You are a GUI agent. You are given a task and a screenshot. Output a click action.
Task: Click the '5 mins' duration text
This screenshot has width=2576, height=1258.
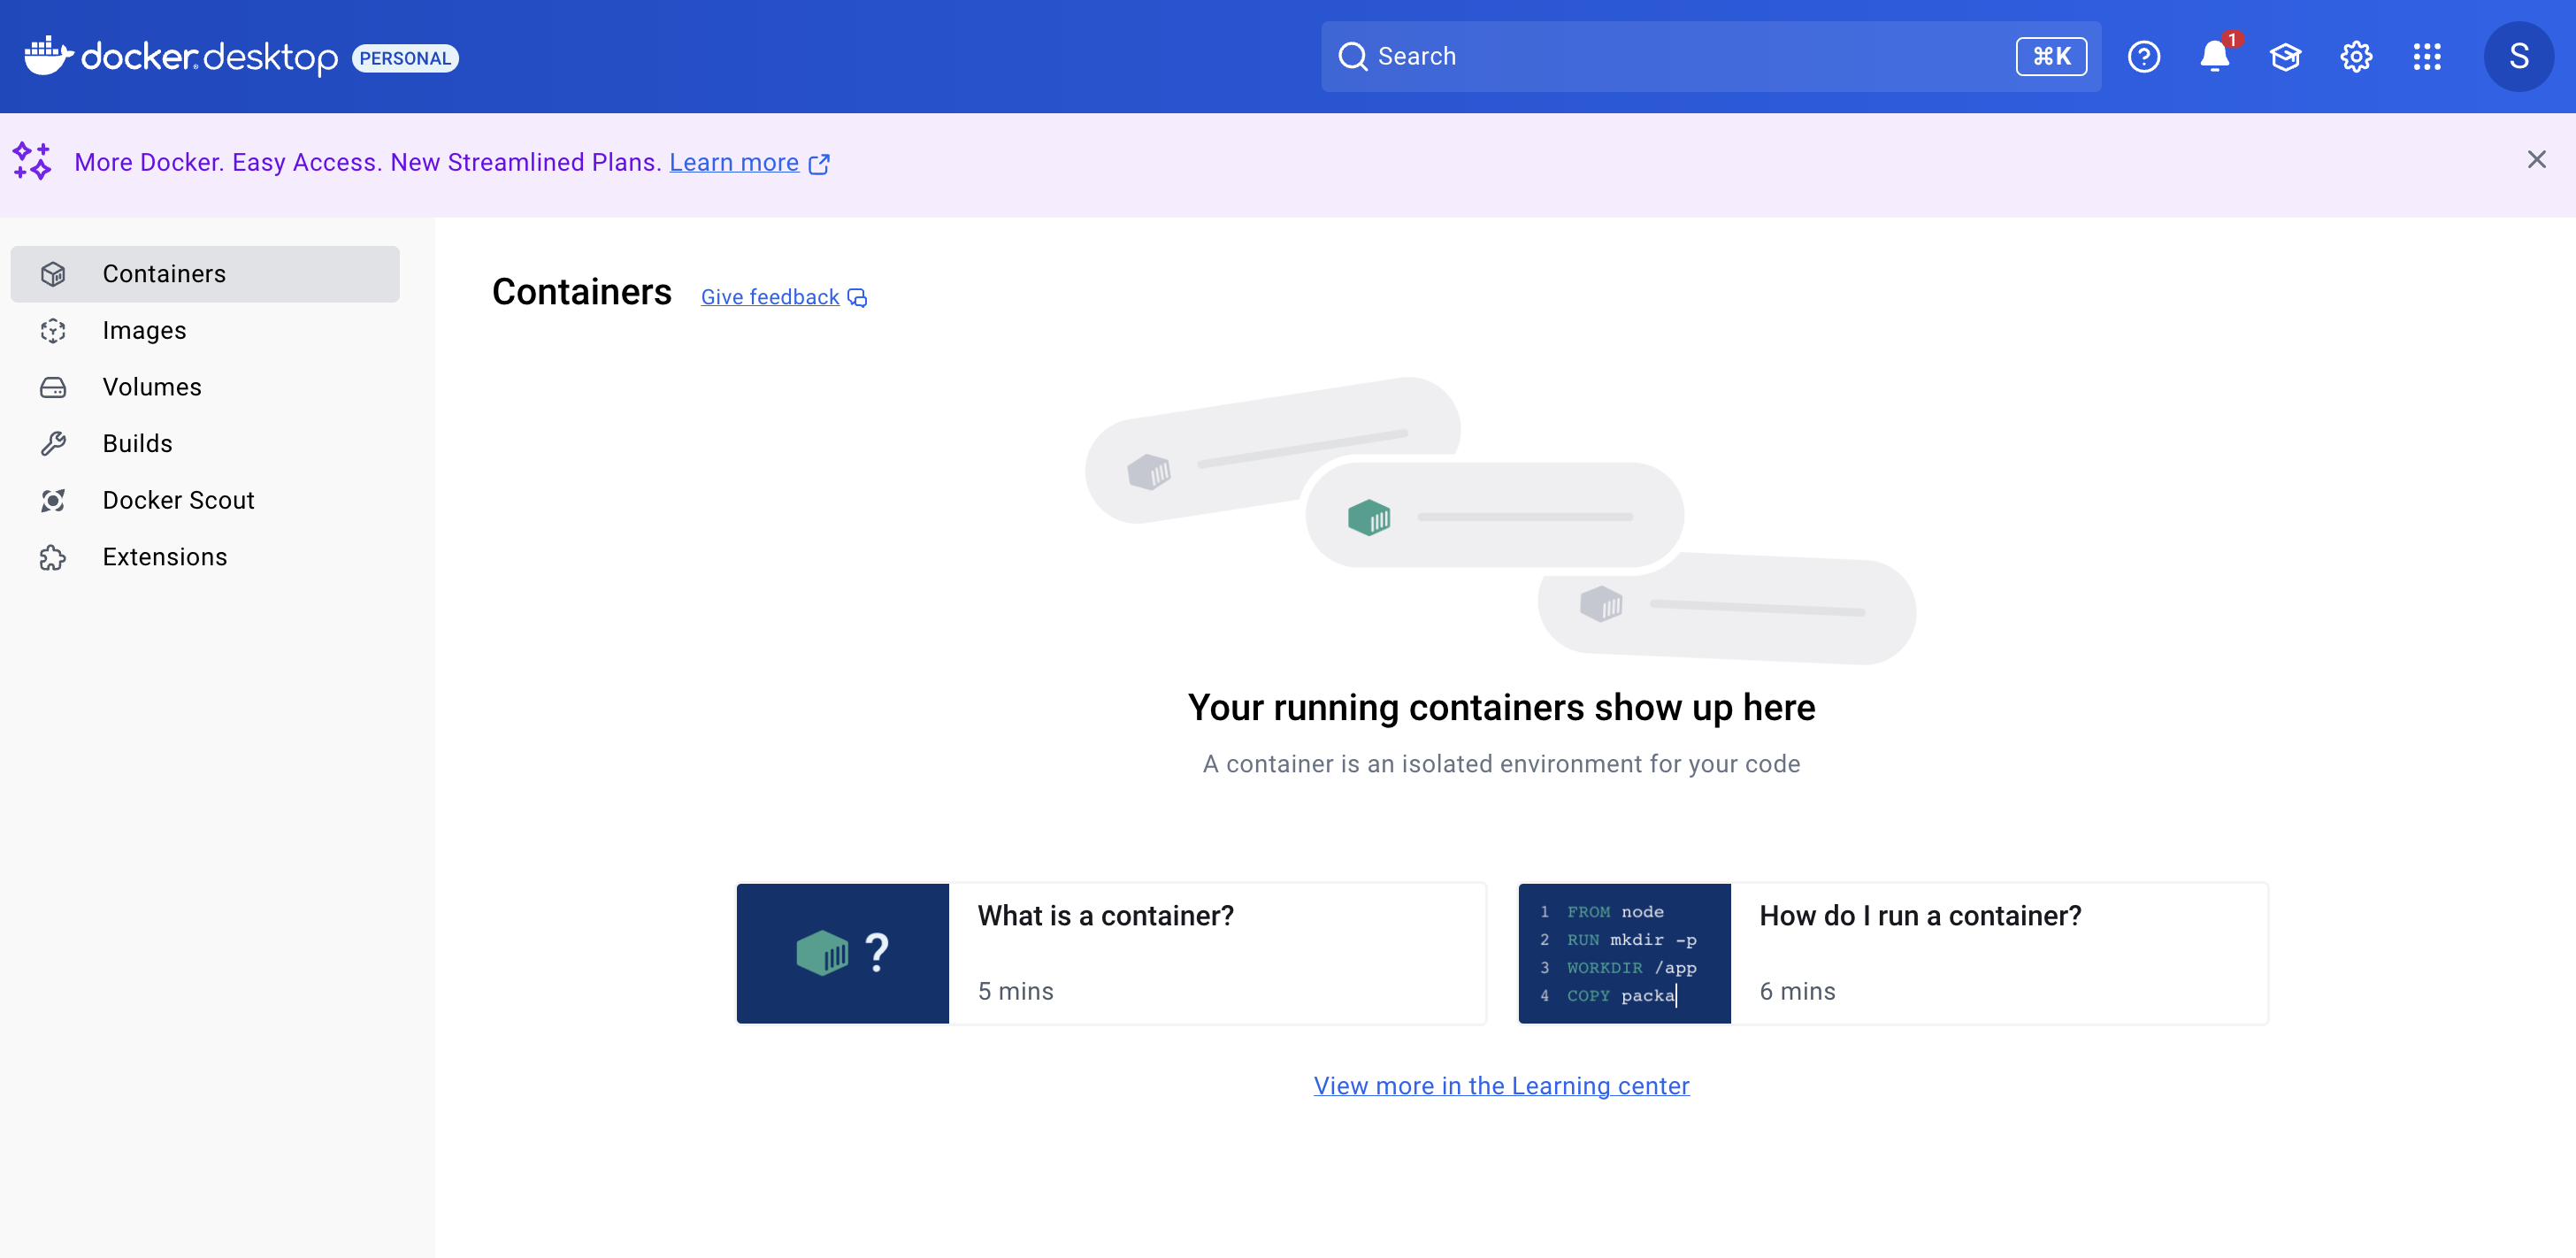point(1015,991)
